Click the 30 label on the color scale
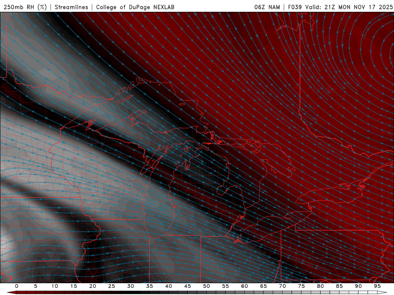This screenshot has width=394, height=295. coord(131,286)
